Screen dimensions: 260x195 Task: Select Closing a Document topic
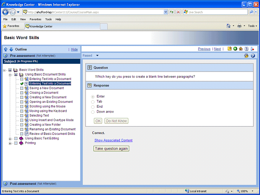[x=44, y=93]
